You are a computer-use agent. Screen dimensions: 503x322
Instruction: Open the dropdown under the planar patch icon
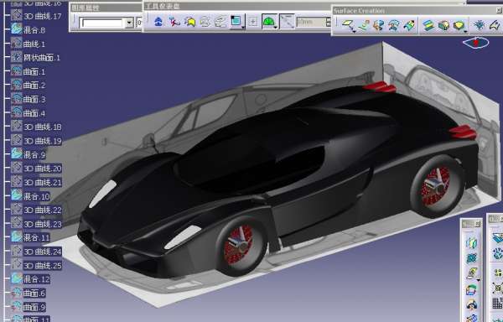(354, 32)
